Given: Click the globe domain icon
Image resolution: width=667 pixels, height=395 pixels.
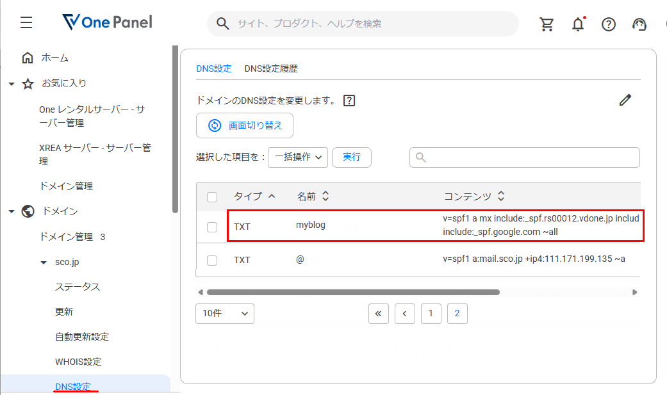Looking at the screenshot, I should pos(28,211).
